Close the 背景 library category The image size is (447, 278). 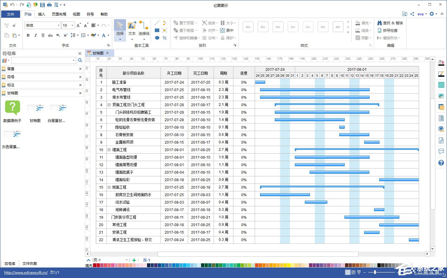[80, 69]
